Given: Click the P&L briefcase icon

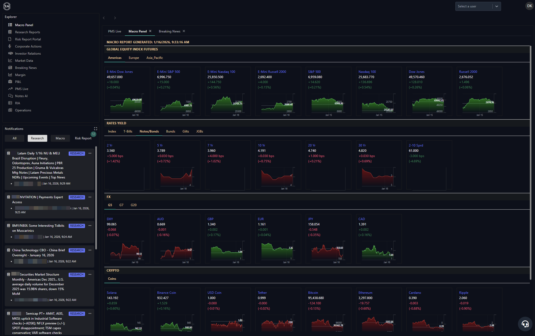Looking at the screenshot, I should [x=10, y=81].
